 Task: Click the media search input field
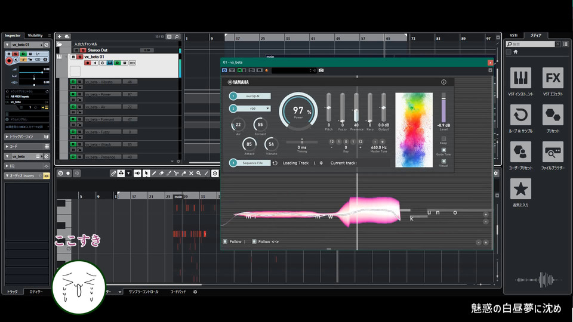tap(531, 44)
